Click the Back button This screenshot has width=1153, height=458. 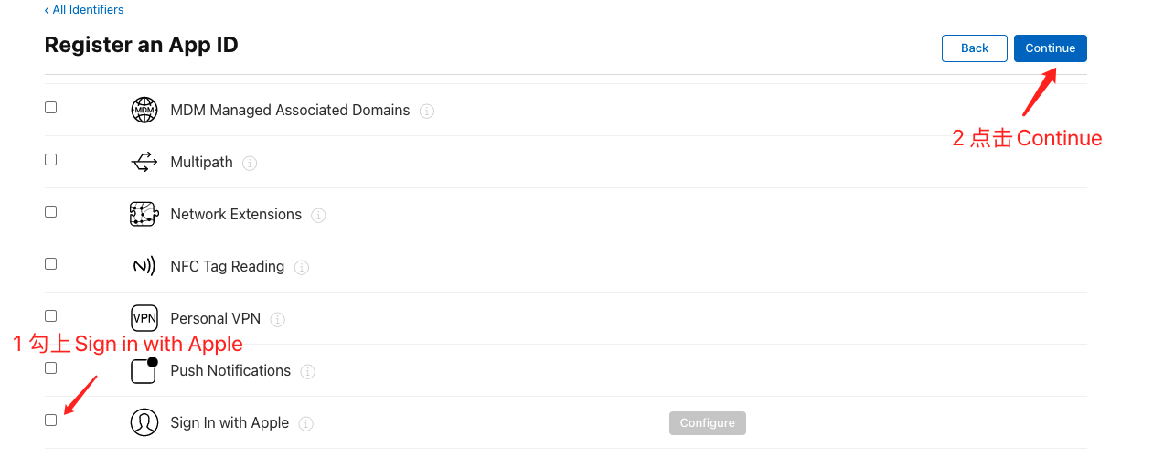point(975,48)
